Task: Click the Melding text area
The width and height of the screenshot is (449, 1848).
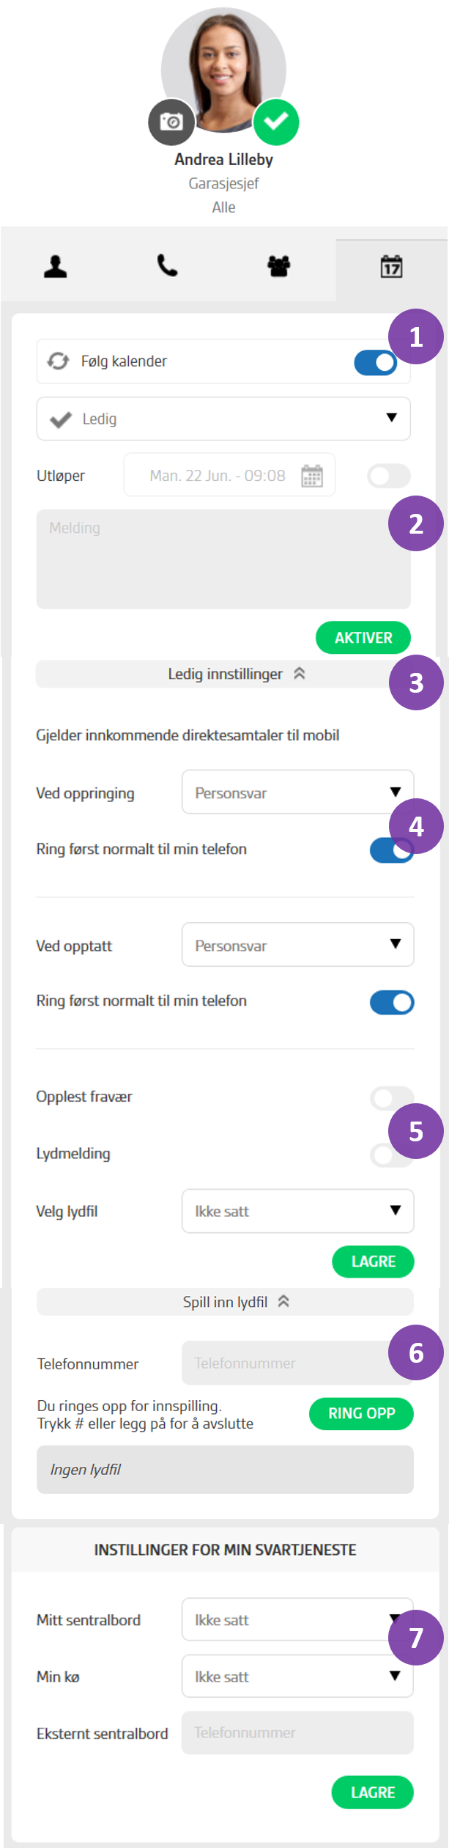Action: pyautogui.click(x=212, y=559)
